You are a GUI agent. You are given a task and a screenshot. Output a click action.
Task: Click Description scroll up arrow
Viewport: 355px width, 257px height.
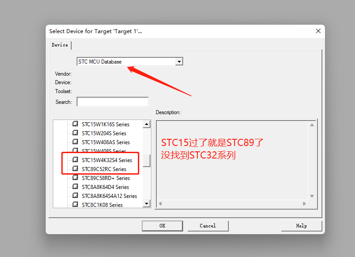click(312, 125)
